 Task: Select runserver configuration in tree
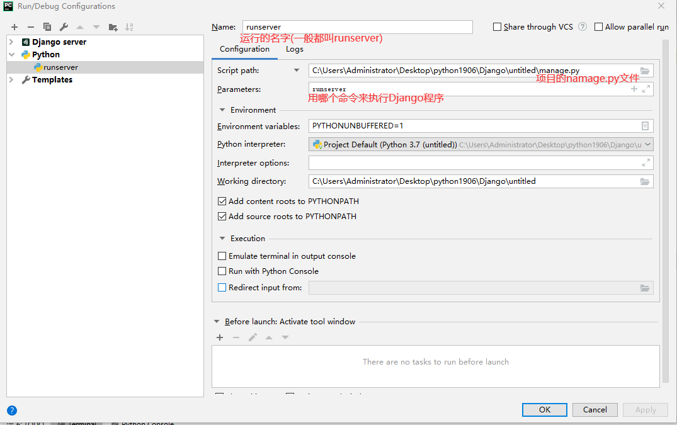point(105,67)
